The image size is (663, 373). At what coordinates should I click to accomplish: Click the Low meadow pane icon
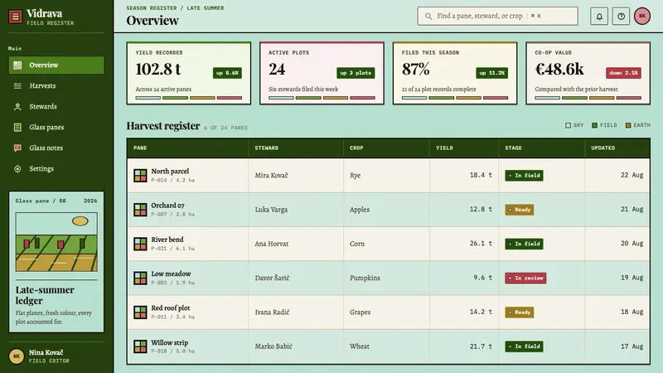coord(140,278)
